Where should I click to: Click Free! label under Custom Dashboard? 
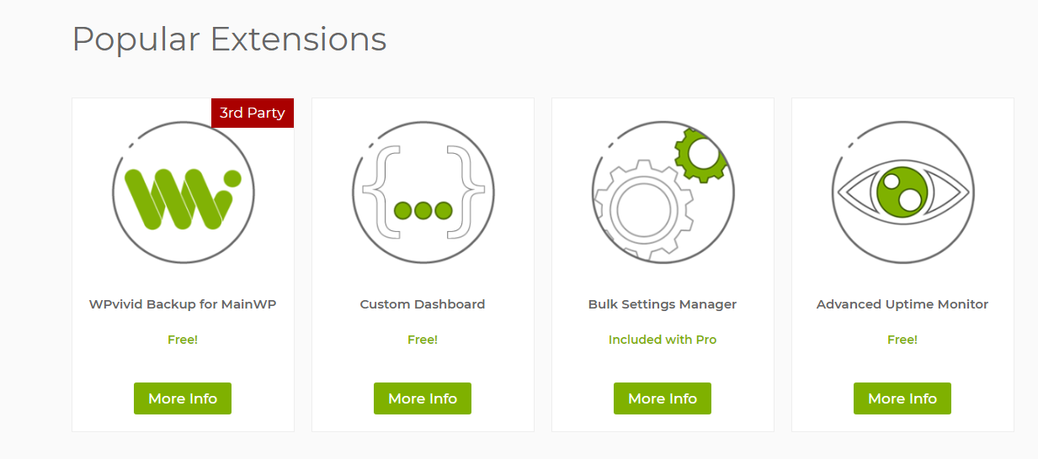[x=423, y=340]
